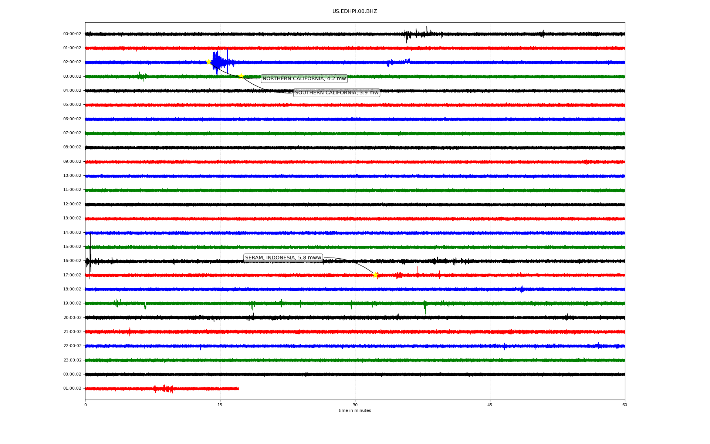710x444 pixels.
Task: Click the yellow star on the 02:00:02 trace
Action: click(209, 62)
